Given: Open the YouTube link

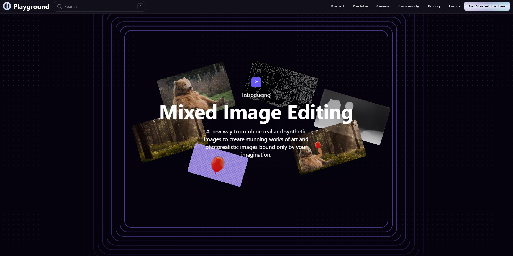Looking at the screenshot, I should coord(360,6).
